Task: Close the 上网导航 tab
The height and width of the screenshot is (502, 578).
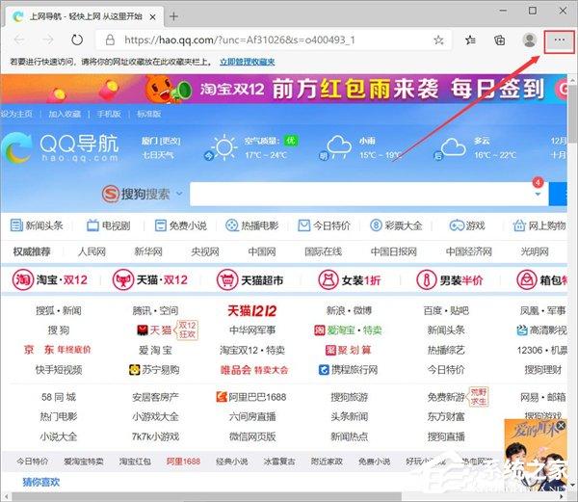Action: pos(152,16)
